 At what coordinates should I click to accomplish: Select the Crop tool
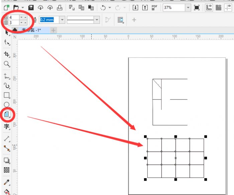coord(7,54)
